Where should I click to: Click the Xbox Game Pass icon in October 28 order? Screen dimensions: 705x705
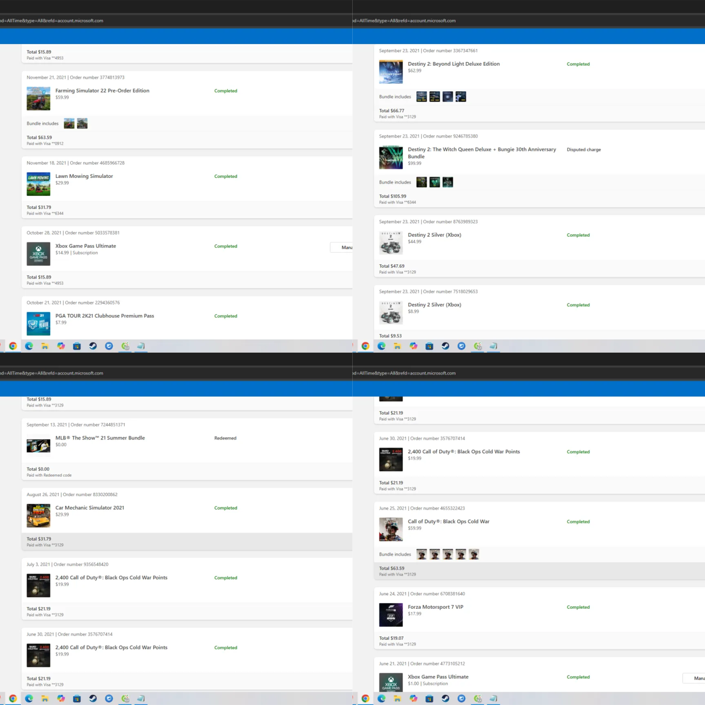[38, 254]
